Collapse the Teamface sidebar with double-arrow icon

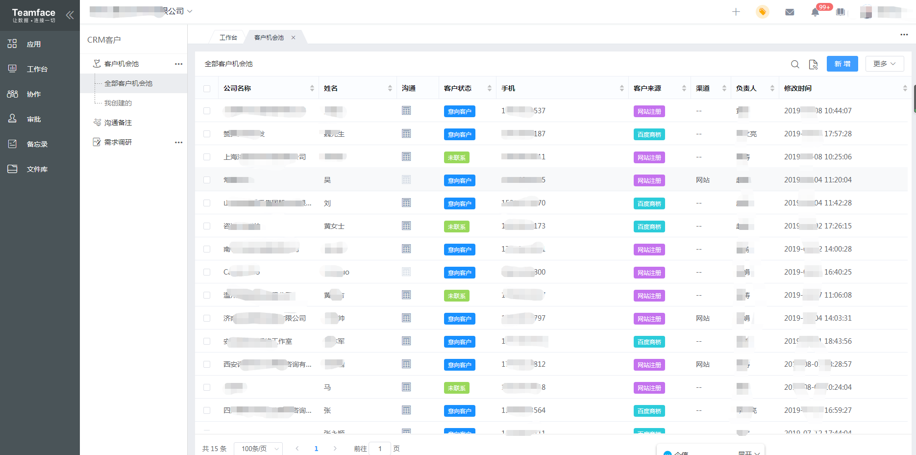click(x=70, y=15)
